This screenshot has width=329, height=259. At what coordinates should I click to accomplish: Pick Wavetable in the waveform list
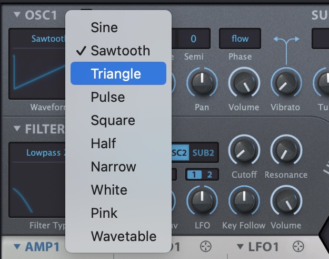(123, 236)
